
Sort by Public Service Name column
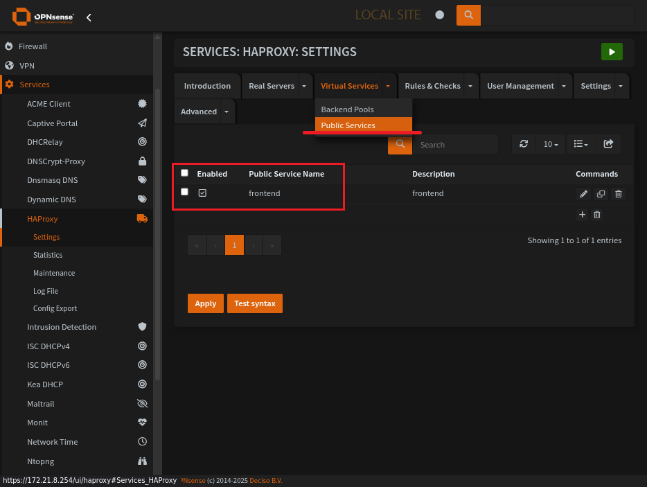coord(286,174)
